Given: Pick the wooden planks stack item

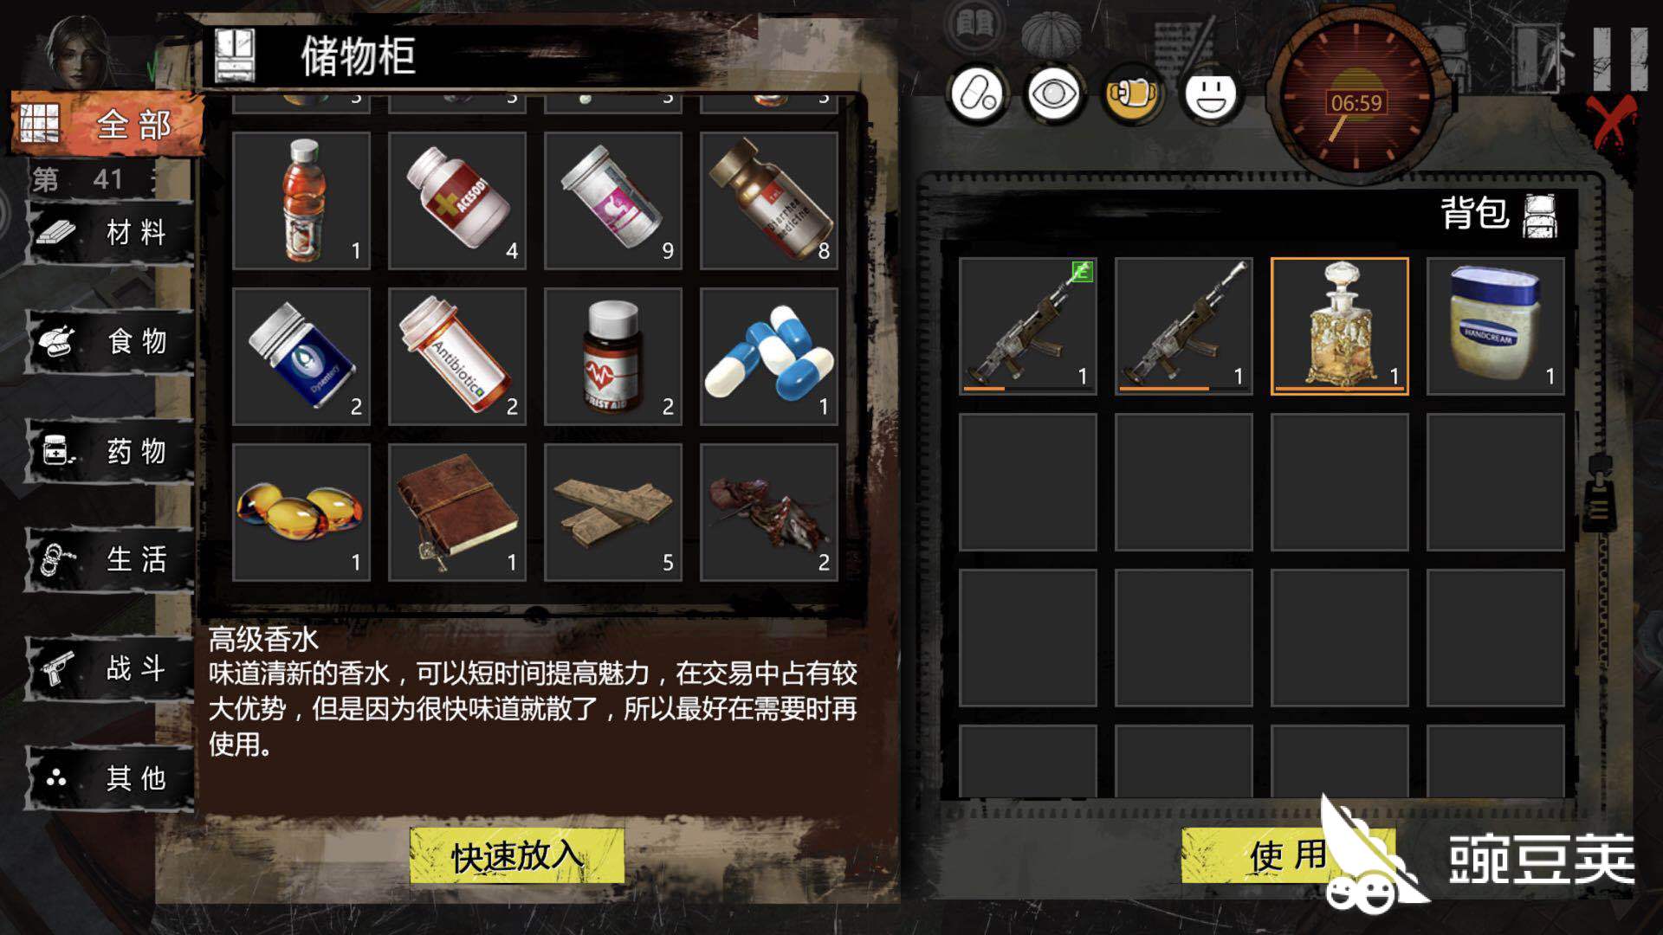Looking at the screenshot, I should point(613,513).
